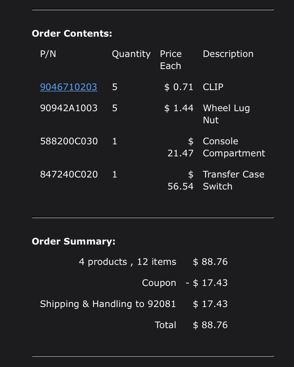The height and width of the screenshot is (367, 294).
Task: Click the Order Summary heading
Action: [x=74, y=241]
